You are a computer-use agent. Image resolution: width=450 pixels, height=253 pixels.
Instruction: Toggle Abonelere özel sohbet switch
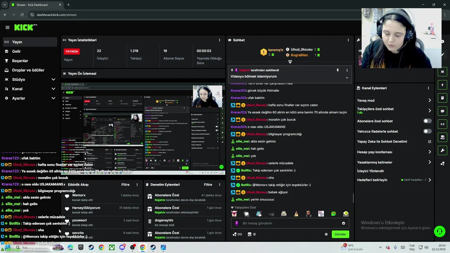427,121
